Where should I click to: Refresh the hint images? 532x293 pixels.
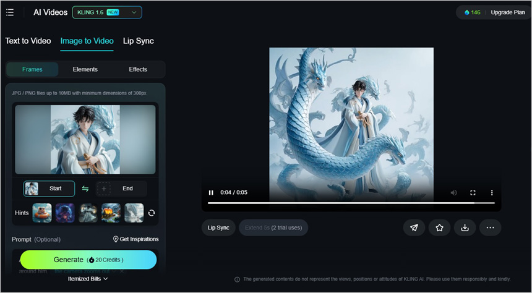click(x=152, y=213)
